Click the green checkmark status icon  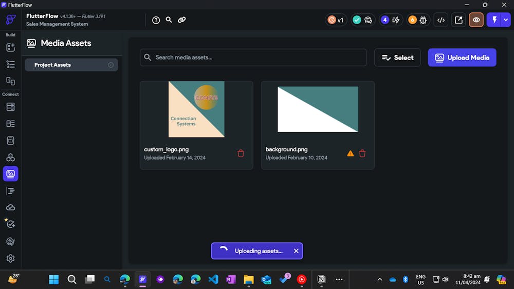click(357, 20)
